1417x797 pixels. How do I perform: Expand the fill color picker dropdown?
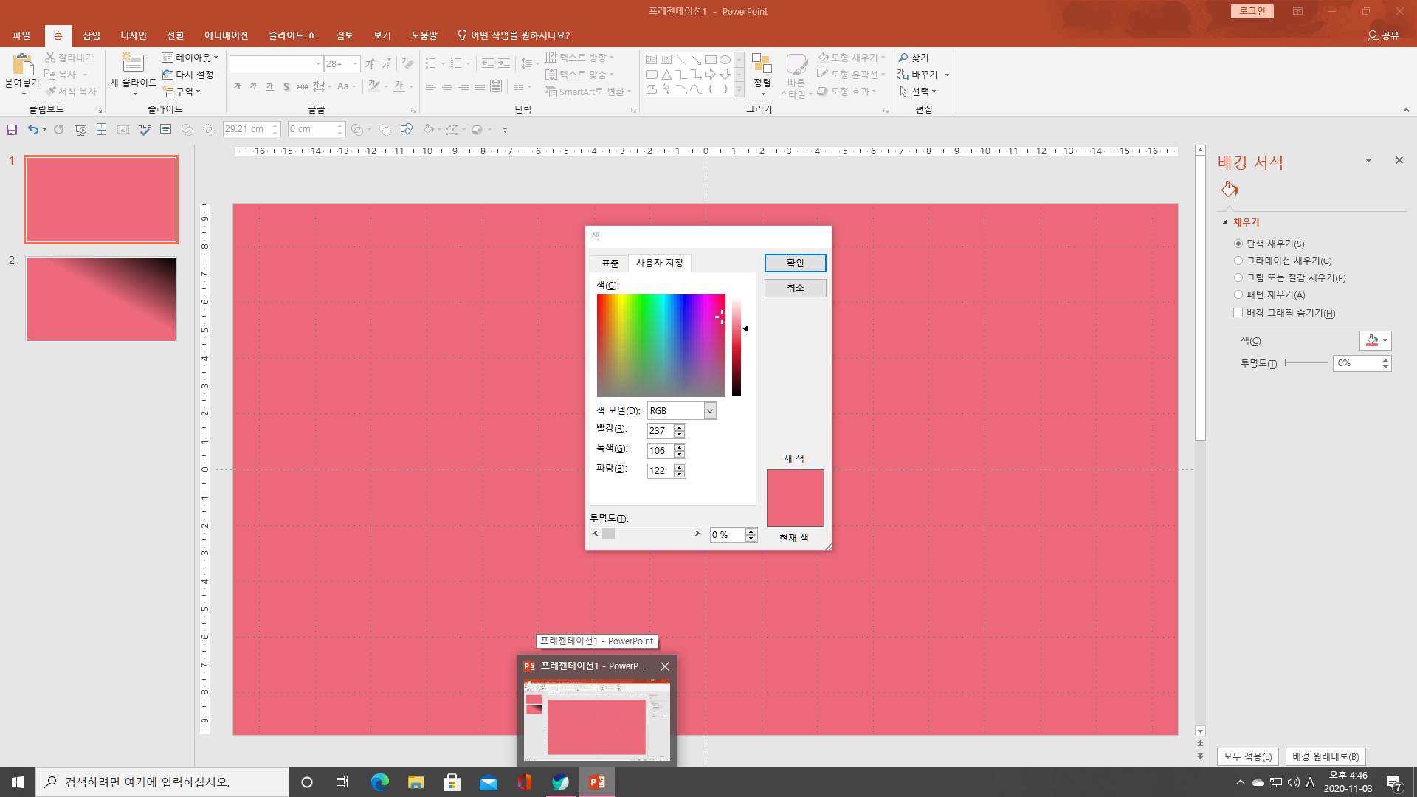pyautogui.click(x=1385, y=340)
